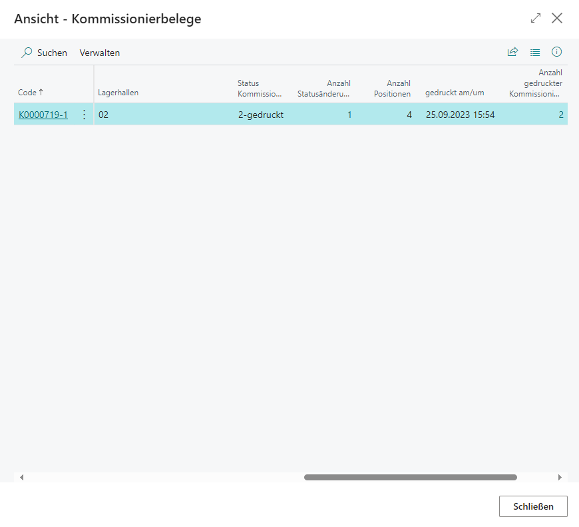This screenshot has height=527, width=579.
Task: Open row options three-dot menu
Action: (x=84, y=115)
